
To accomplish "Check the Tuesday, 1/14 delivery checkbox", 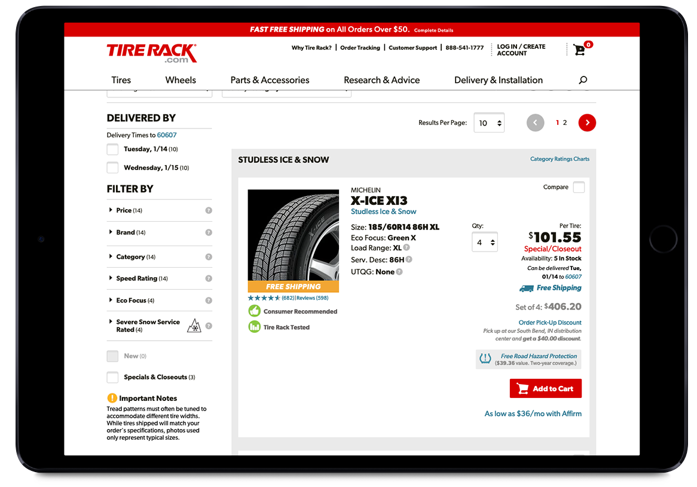I will [x=112, y=149].
